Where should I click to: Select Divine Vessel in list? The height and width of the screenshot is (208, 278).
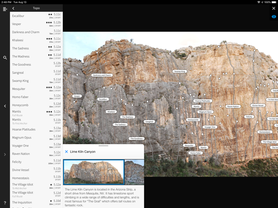tap(36, 170)
